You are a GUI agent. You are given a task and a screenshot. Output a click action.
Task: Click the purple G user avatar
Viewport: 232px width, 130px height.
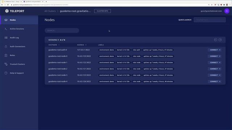click(227, 11)
